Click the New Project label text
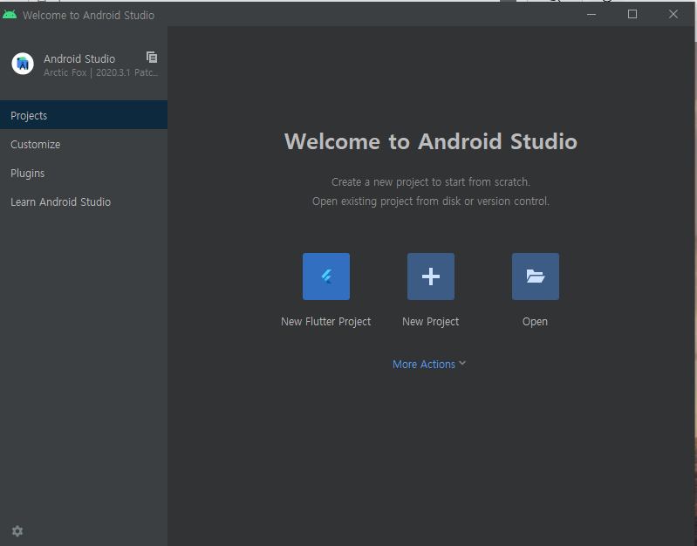 pyautogui.click(x=430, y=322)
